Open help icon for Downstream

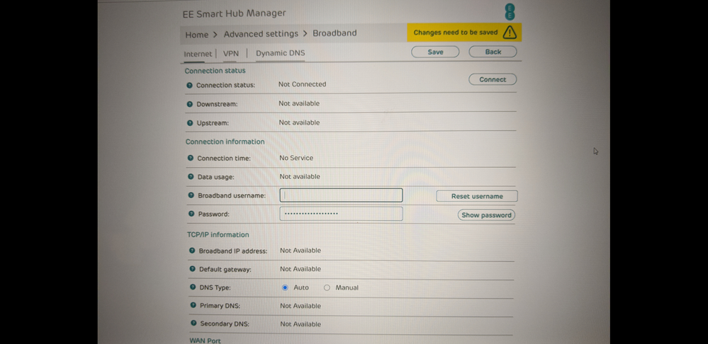(190, 104)
